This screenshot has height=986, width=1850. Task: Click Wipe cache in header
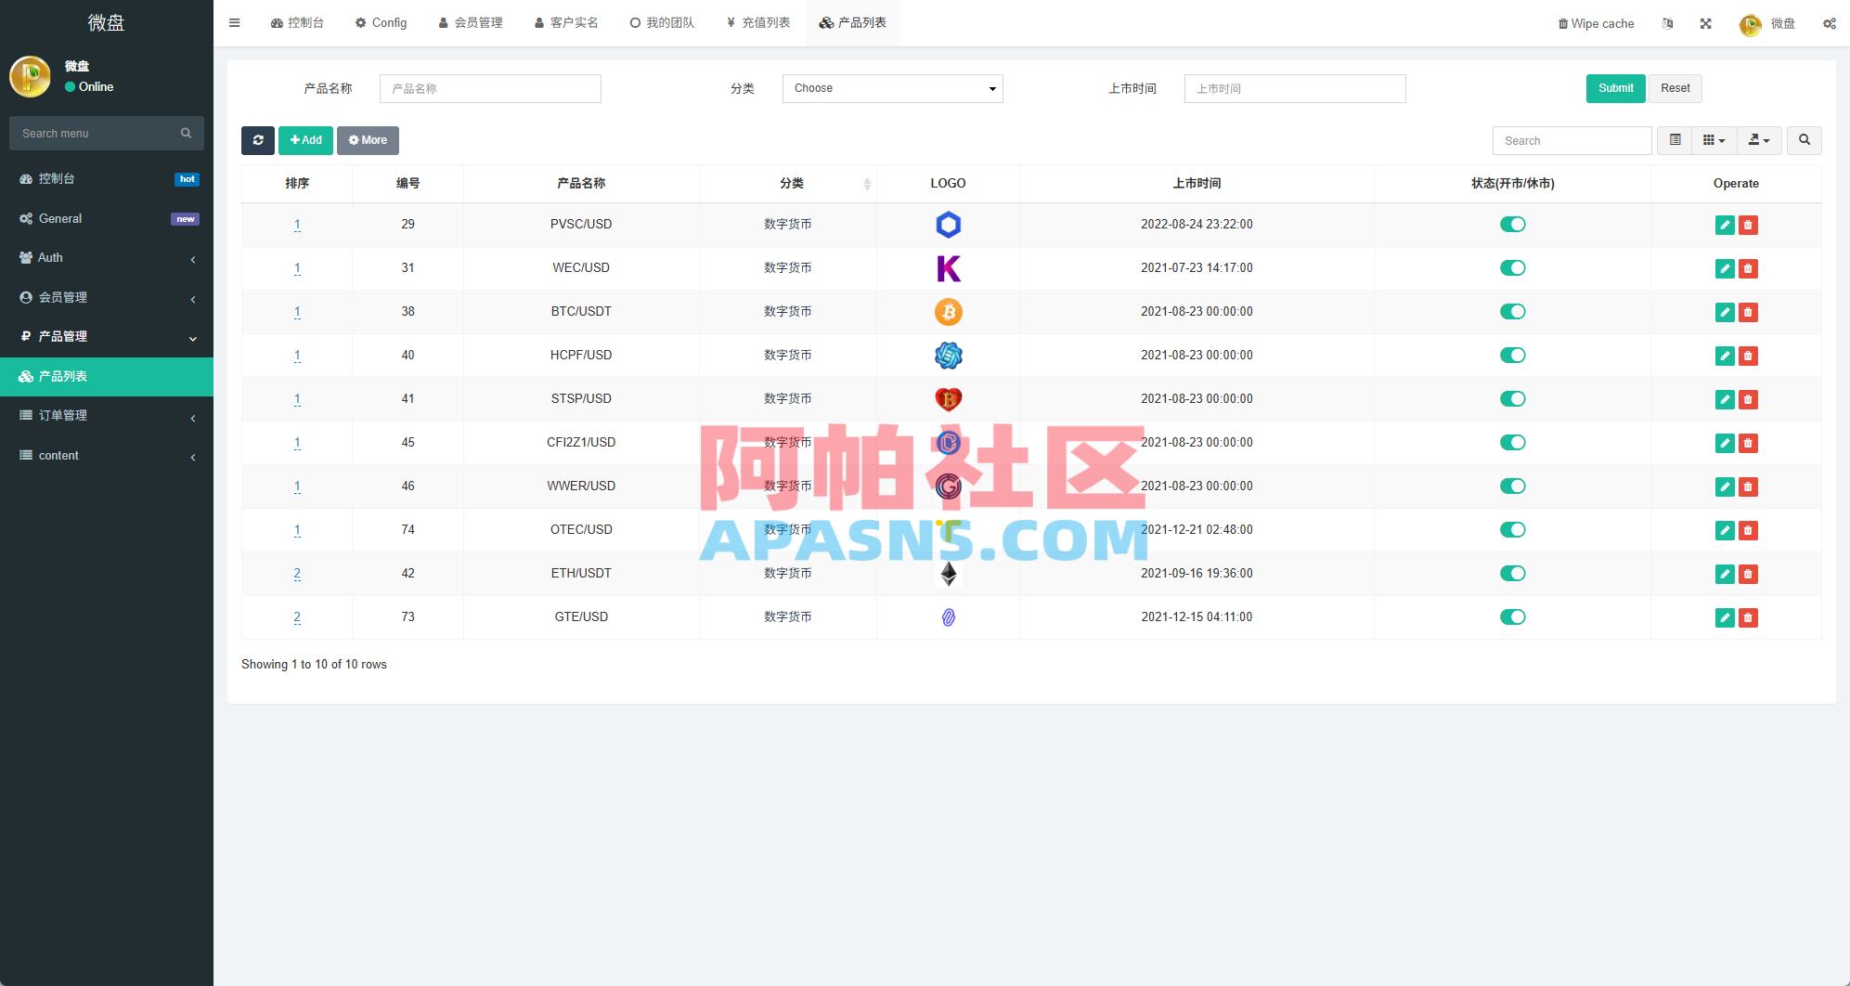[1596, 23]
